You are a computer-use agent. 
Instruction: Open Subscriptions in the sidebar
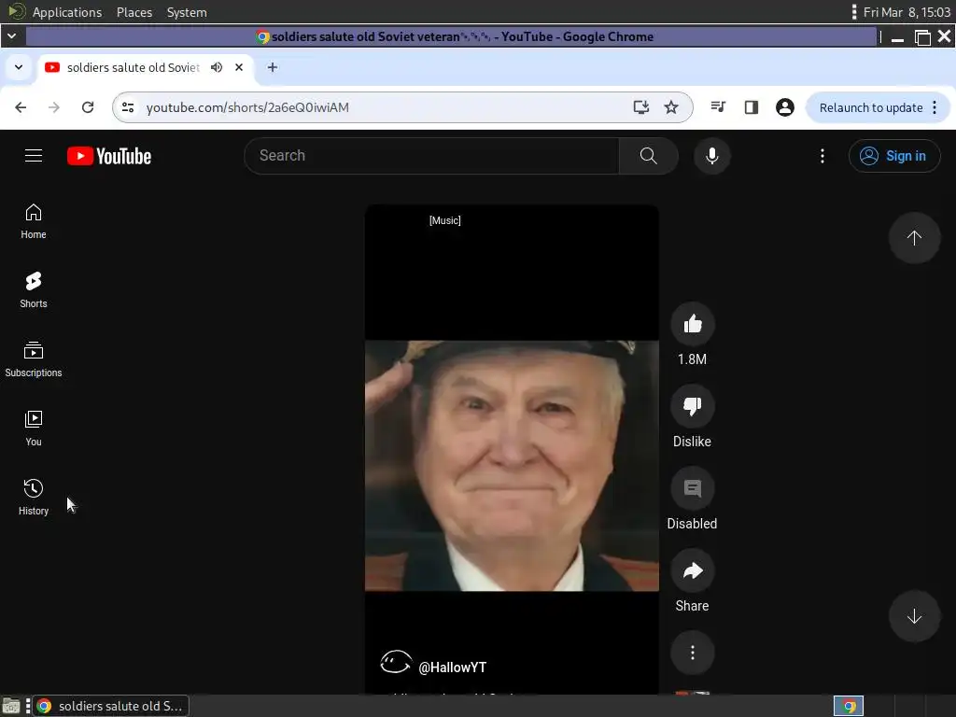(x=34, y=359)
